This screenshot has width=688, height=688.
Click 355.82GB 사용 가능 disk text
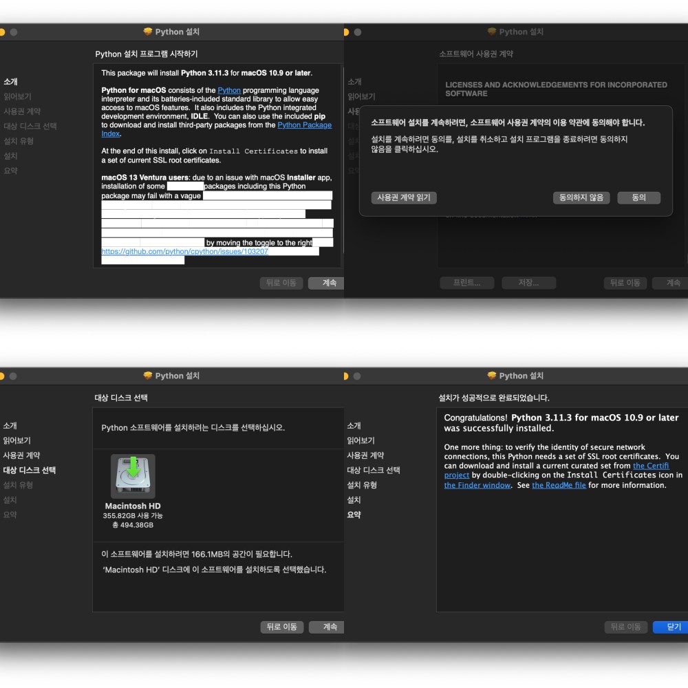(133, 516)
